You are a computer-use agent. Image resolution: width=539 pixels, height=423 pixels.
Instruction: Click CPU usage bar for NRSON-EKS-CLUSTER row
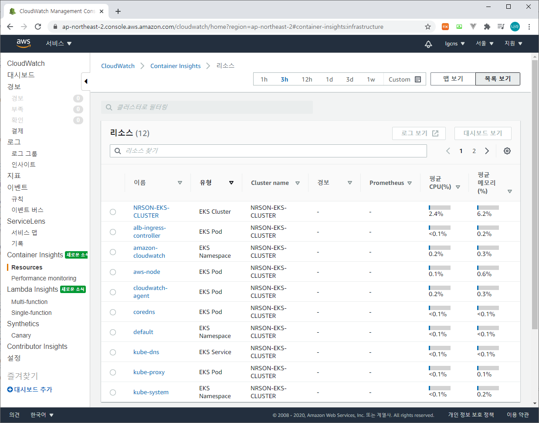(x=440, y=208)
